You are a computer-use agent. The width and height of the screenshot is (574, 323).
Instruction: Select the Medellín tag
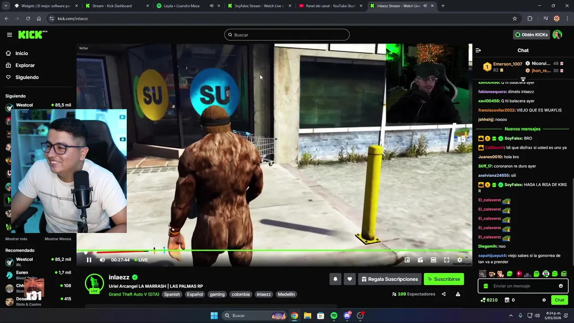[286, 294]
